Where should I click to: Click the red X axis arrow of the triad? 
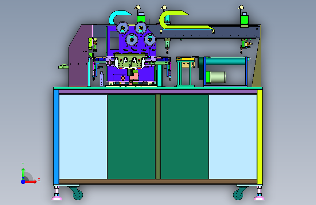(x=31, y=182)
